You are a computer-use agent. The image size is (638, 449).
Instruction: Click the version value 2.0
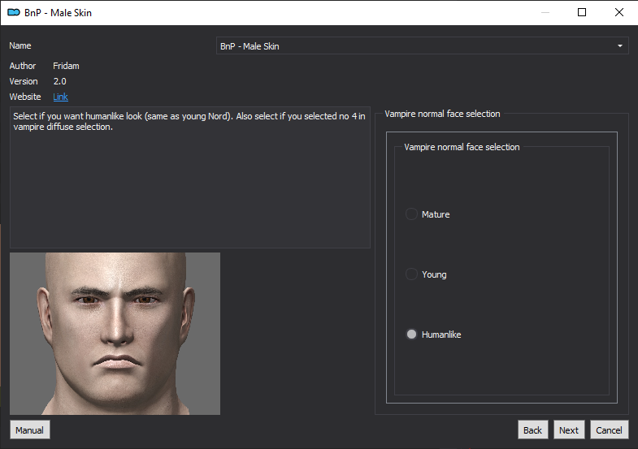[x=60, y=81]
